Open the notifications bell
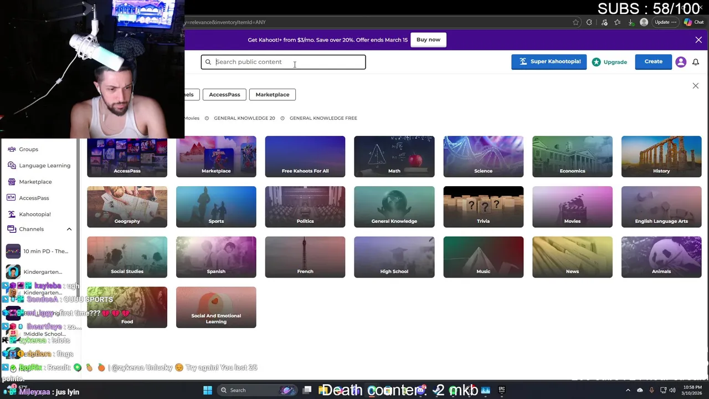Viewport: 709px width, 399px height. point(696,62)
